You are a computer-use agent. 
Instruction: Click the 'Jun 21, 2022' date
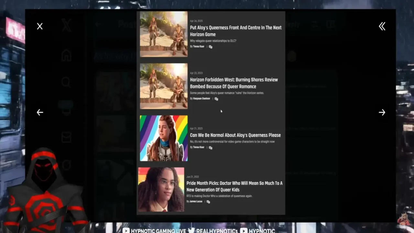[x=193, y=177]
